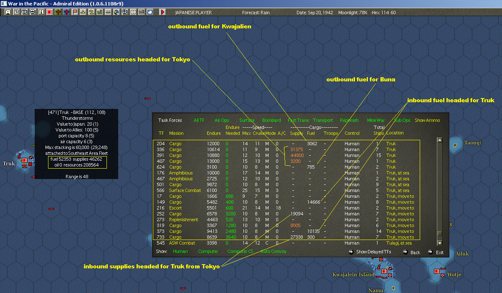Select the Taongi dot on the map
The width and height of the screenshot is (502, 293).
pyautogui.click(x=455, y=145)
